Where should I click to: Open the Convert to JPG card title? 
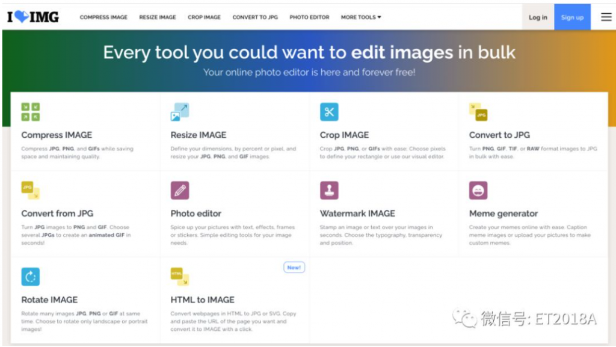[499, 135]
